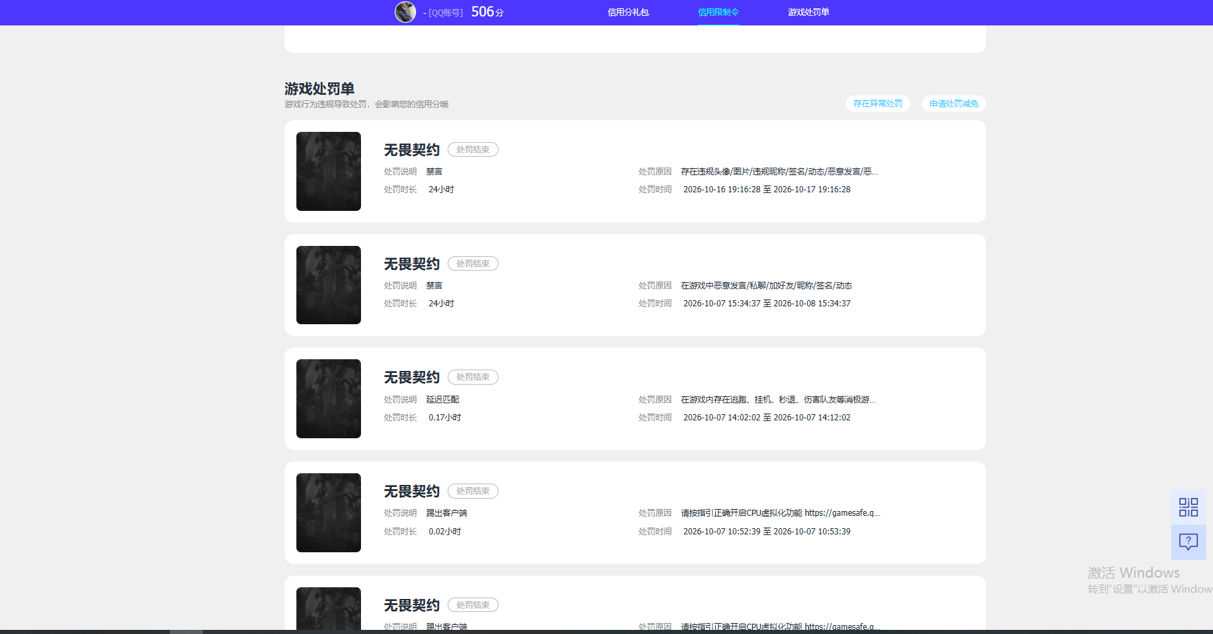Screen dimensions: 1213x634
Task: Click 处罚结束 badge on 0.02小时 card
Action: point(473,491)
